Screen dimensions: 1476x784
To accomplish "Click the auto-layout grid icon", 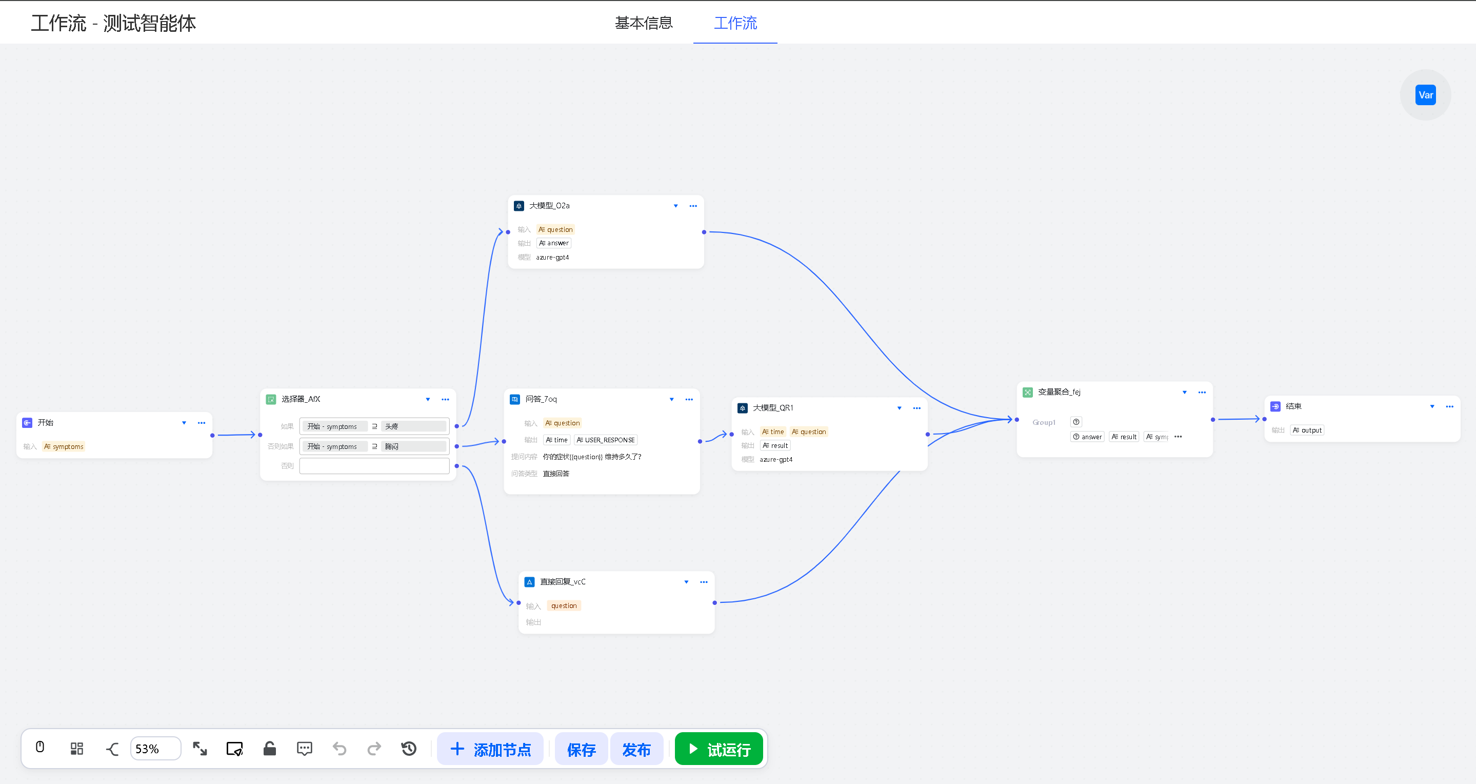I will [x=76, y=749].
